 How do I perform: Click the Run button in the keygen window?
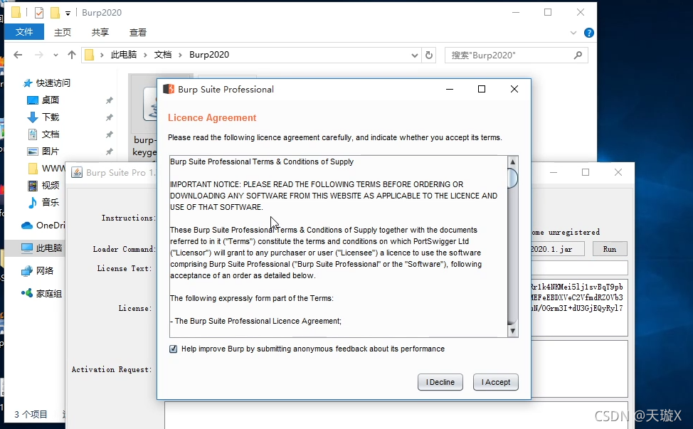(610, 249)
